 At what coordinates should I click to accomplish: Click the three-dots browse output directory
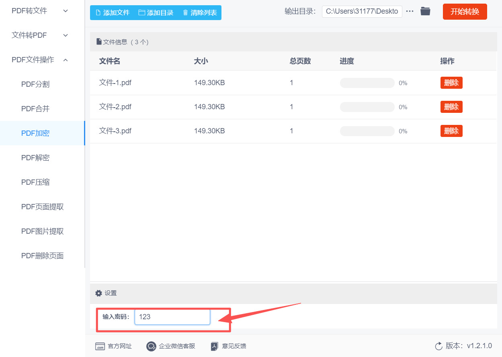pyautogui.click(x=410, y=11)
